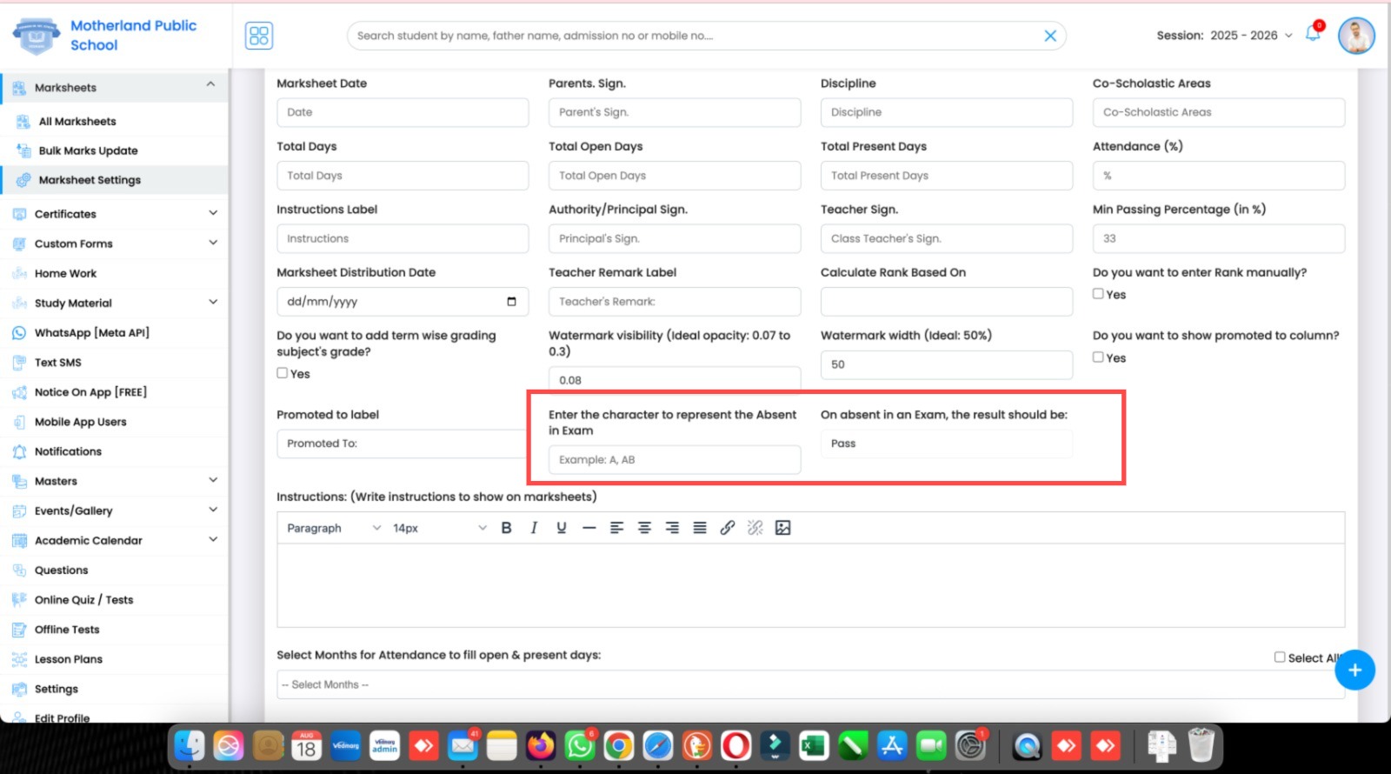Center align text in editor
Screen dimensions: 1391x774
click(644, 528)
